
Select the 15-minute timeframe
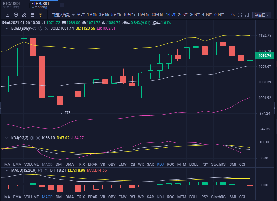click(x=143, y=15)
